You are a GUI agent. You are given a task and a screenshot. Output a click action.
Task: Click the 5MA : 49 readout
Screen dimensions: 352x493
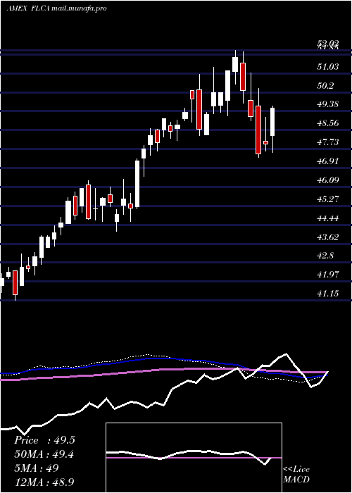point(37,468)
